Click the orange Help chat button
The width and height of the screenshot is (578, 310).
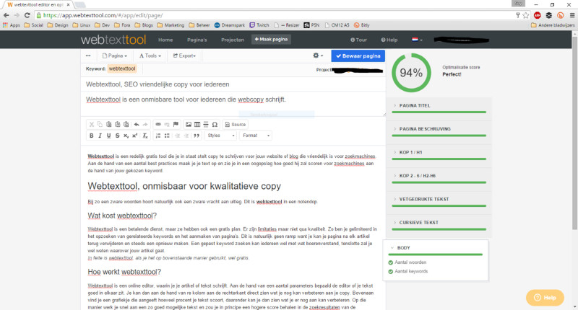pos(545,298)
